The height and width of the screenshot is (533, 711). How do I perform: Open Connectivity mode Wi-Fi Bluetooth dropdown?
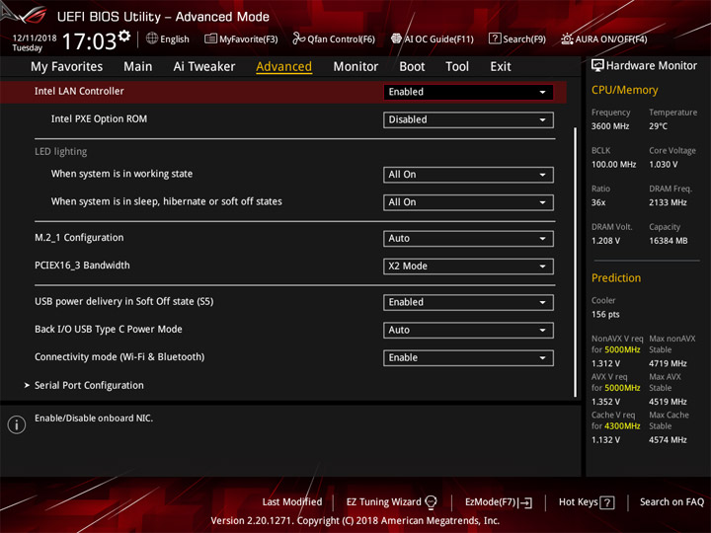pos(468,357)
